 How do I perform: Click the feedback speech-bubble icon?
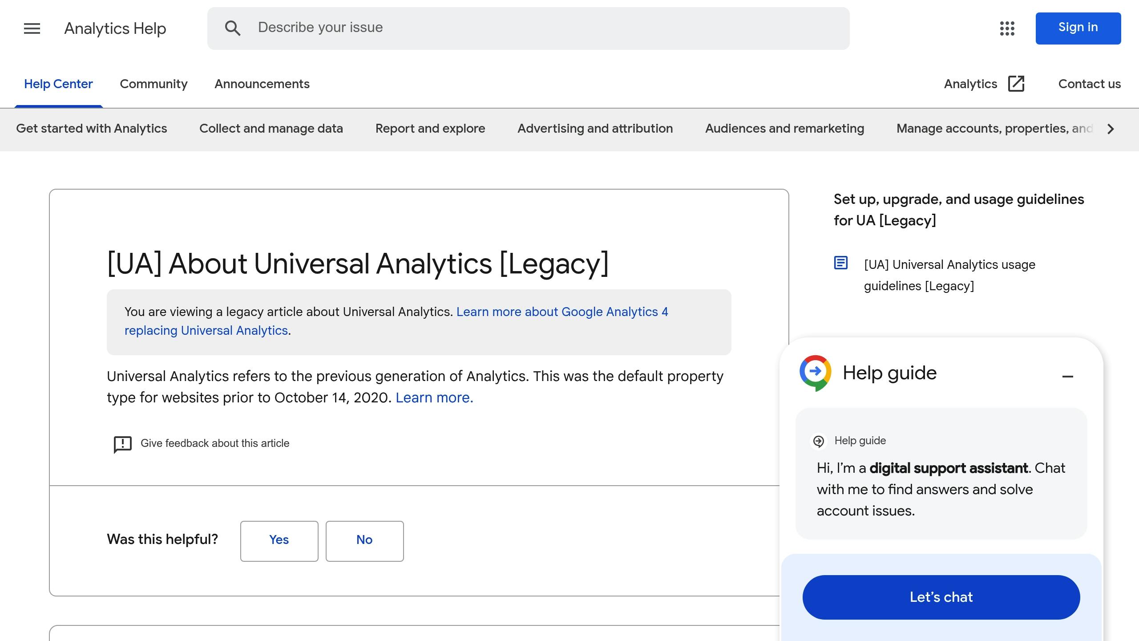pos(121,443)
